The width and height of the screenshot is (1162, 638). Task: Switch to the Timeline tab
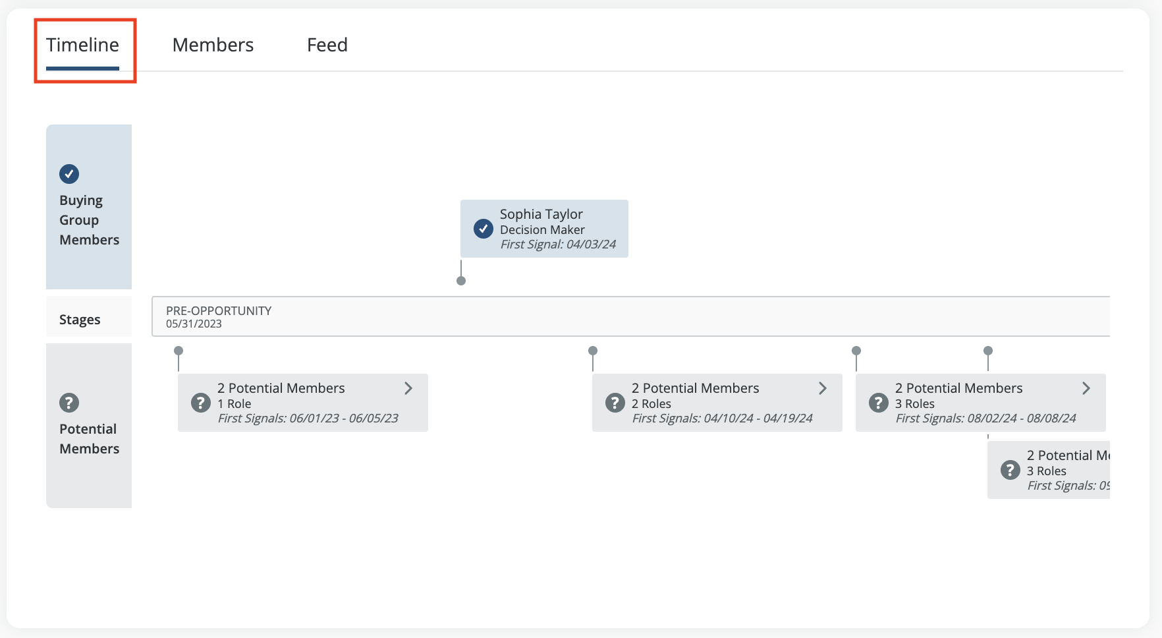click(x=83, y=45)
